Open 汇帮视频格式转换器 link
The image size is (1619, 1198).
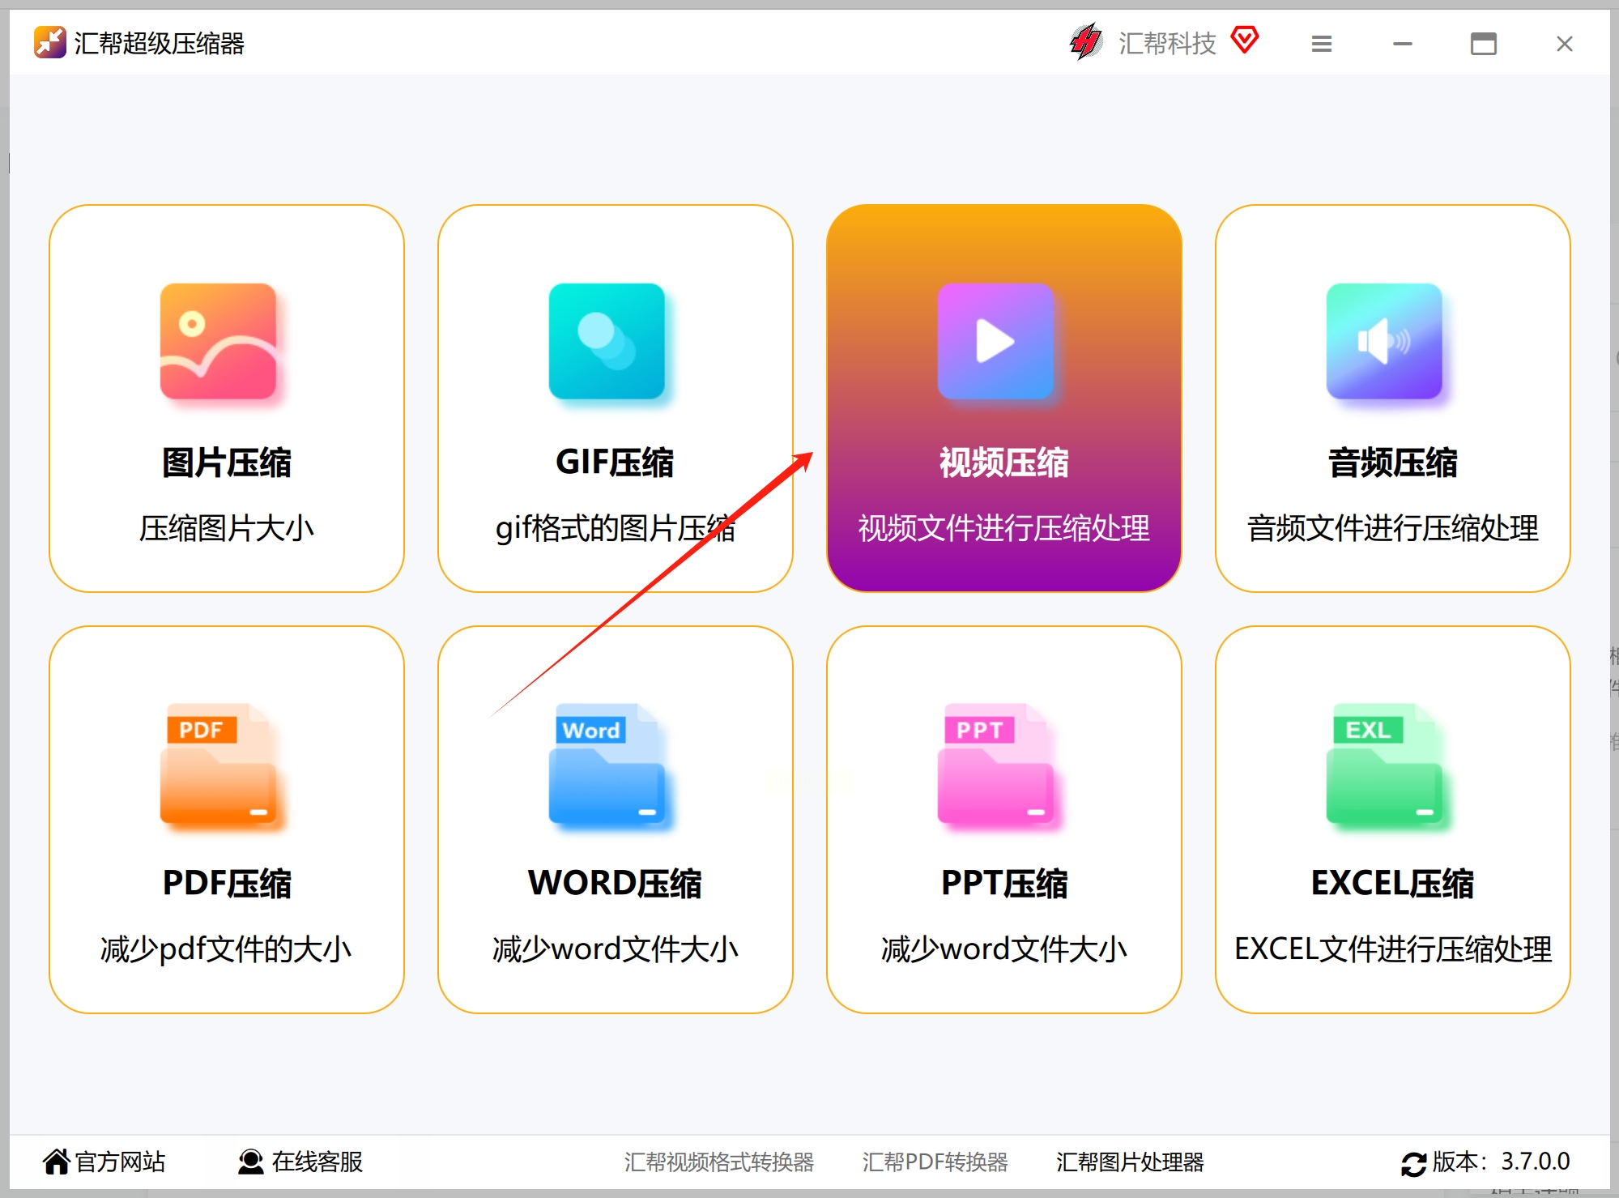pos(718,1162)
